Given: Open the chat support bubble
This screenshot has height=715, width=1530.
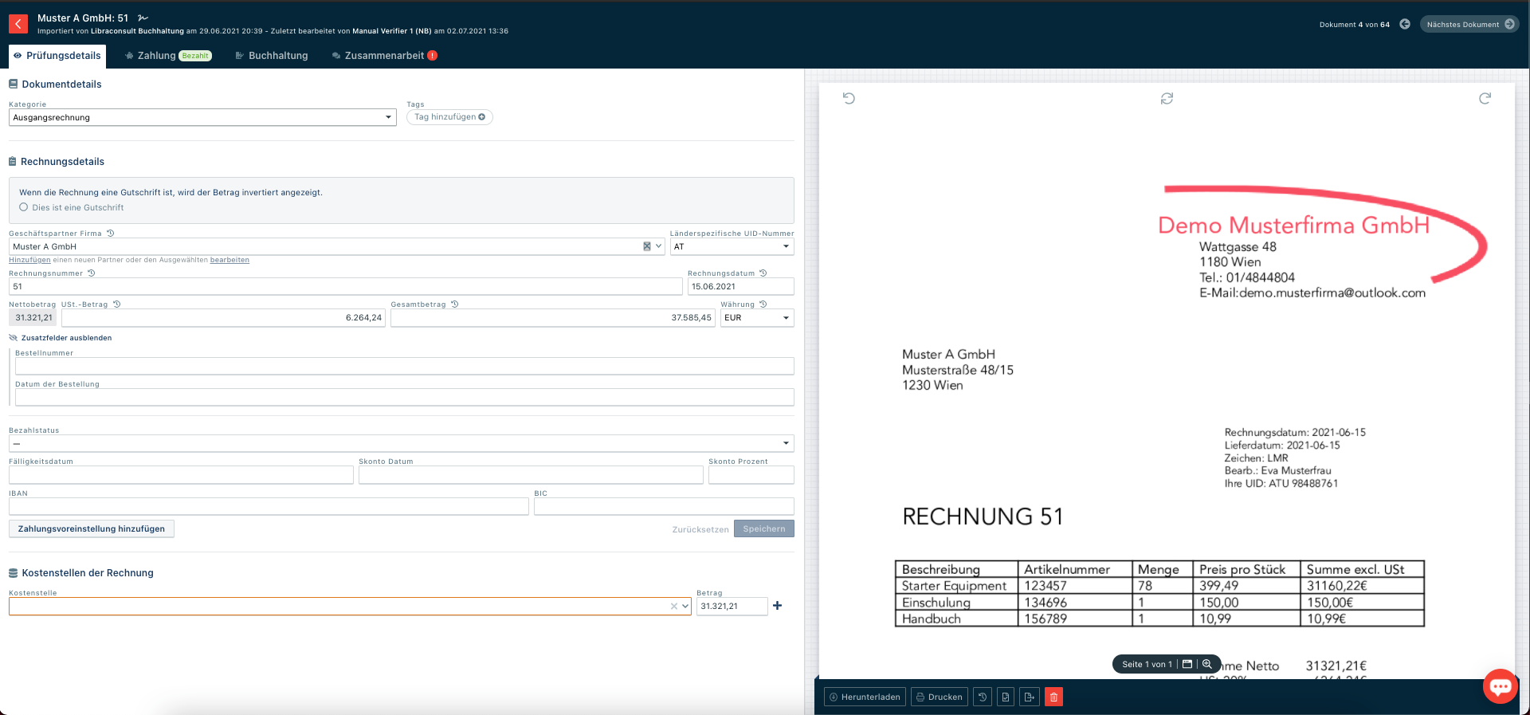Looking at the screenshot, I should click(x=1500, y=686).
